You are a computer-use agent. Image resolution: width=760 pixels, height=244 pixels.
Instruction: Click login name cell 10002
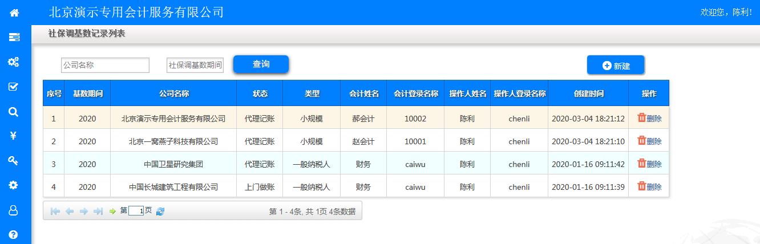415,119
